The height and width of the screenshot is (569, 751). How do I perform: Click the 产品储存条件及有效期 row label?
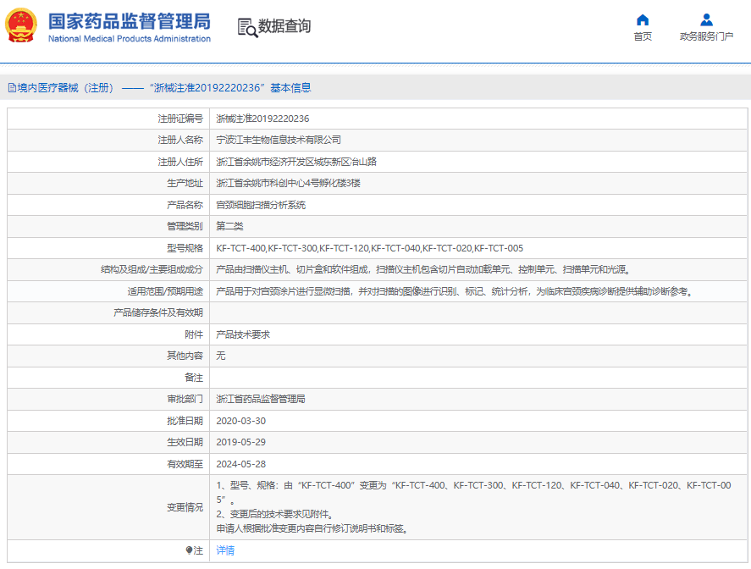click(158, 312)
